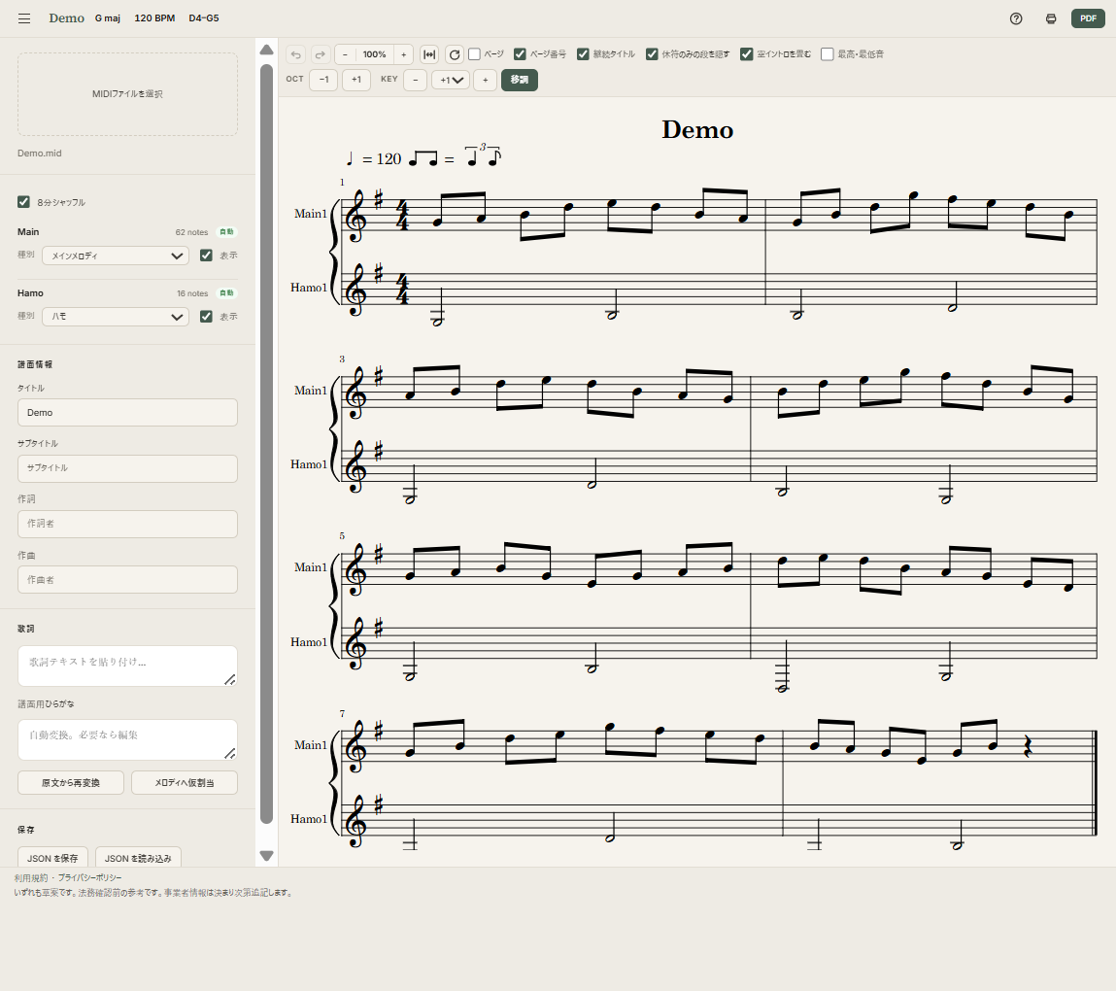Viewport: 1116px width, 991px height.
Task: Click the 譜面用ひらがな text area
Action: (x=127, y=739)
